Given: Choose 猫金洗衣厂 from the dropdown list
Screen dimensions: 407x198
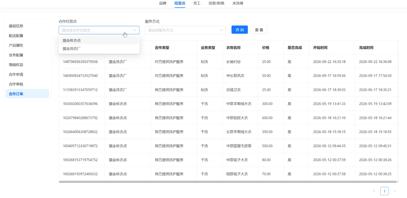Looking at the screenshot, I should (x=99, y=49).
